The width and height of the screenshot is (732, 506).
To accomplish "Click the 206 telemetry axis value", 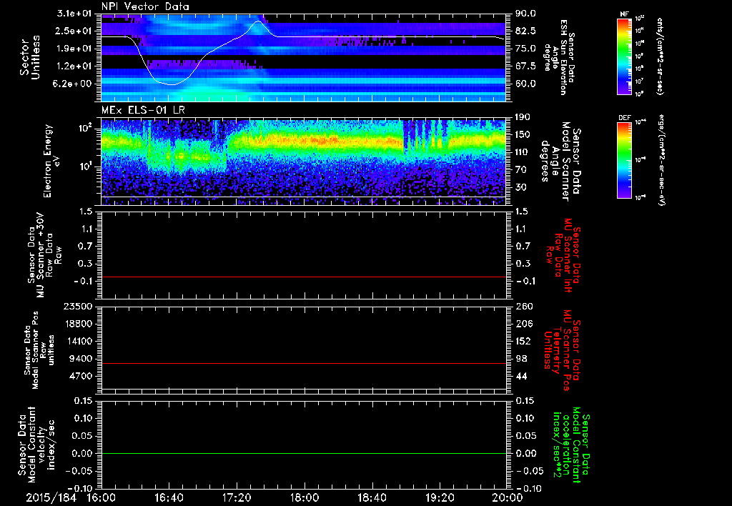I will coord(523,324).
